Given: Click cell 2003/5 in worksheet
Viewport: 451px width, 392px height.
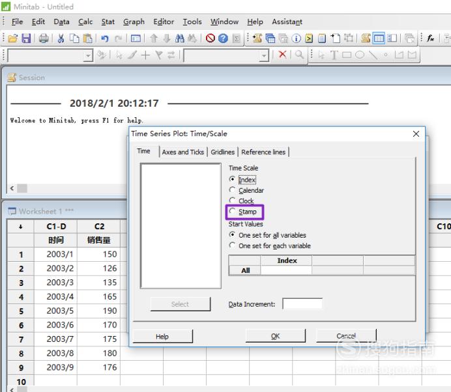Looking at the screenshot, I should 56,311.
